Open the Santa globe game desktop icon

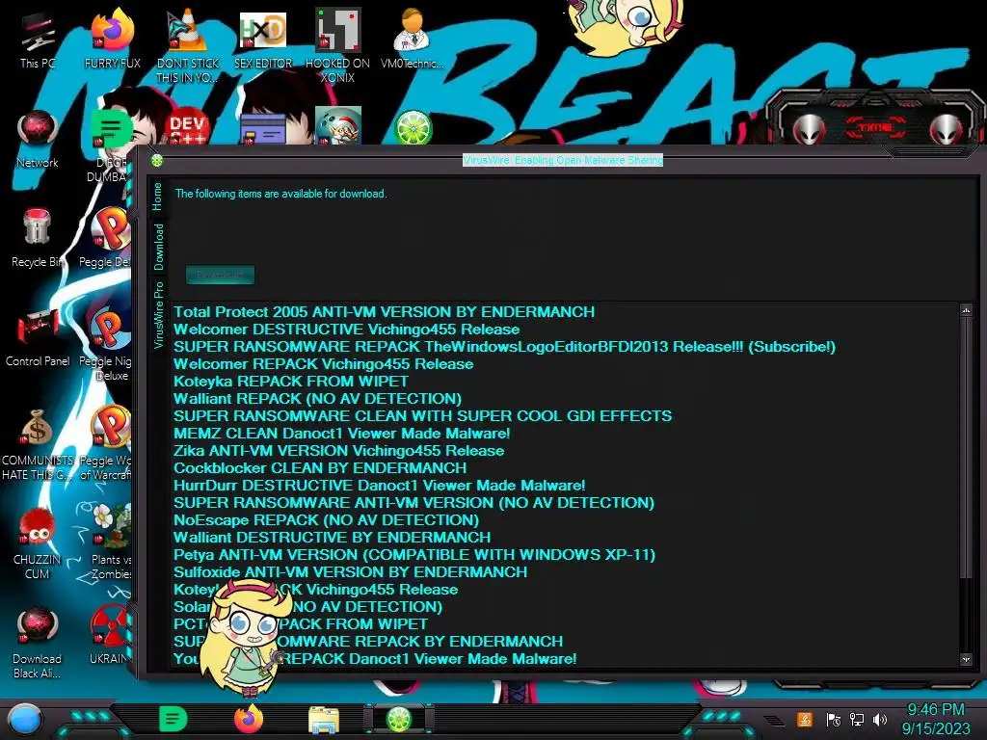point(338,126)
